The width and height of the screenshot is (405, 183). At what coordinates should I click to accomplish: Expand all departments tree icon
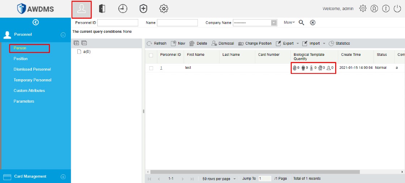pos(76,43)
